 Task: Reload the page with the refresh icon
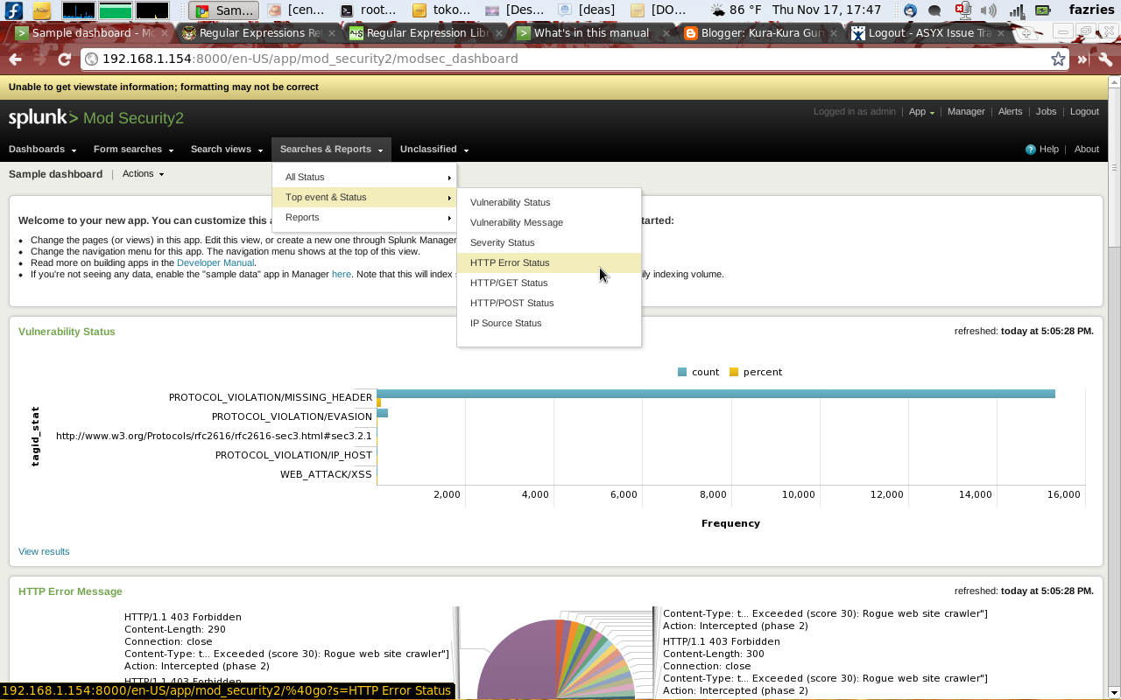click(64, 59)
